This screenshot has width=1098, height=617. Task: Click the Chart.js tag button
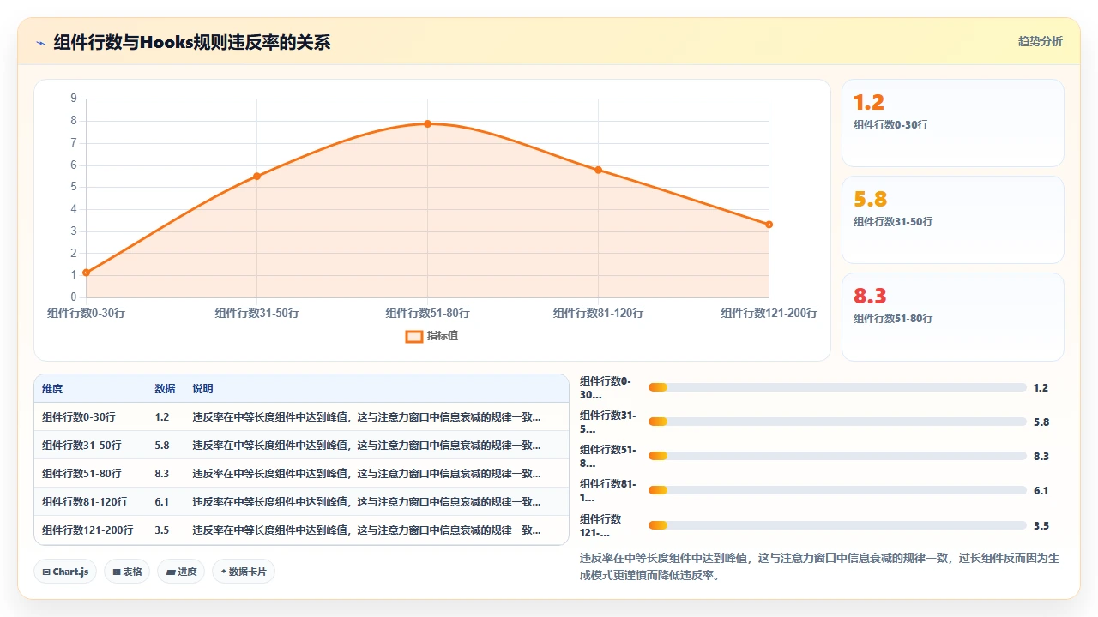[65, 572]
